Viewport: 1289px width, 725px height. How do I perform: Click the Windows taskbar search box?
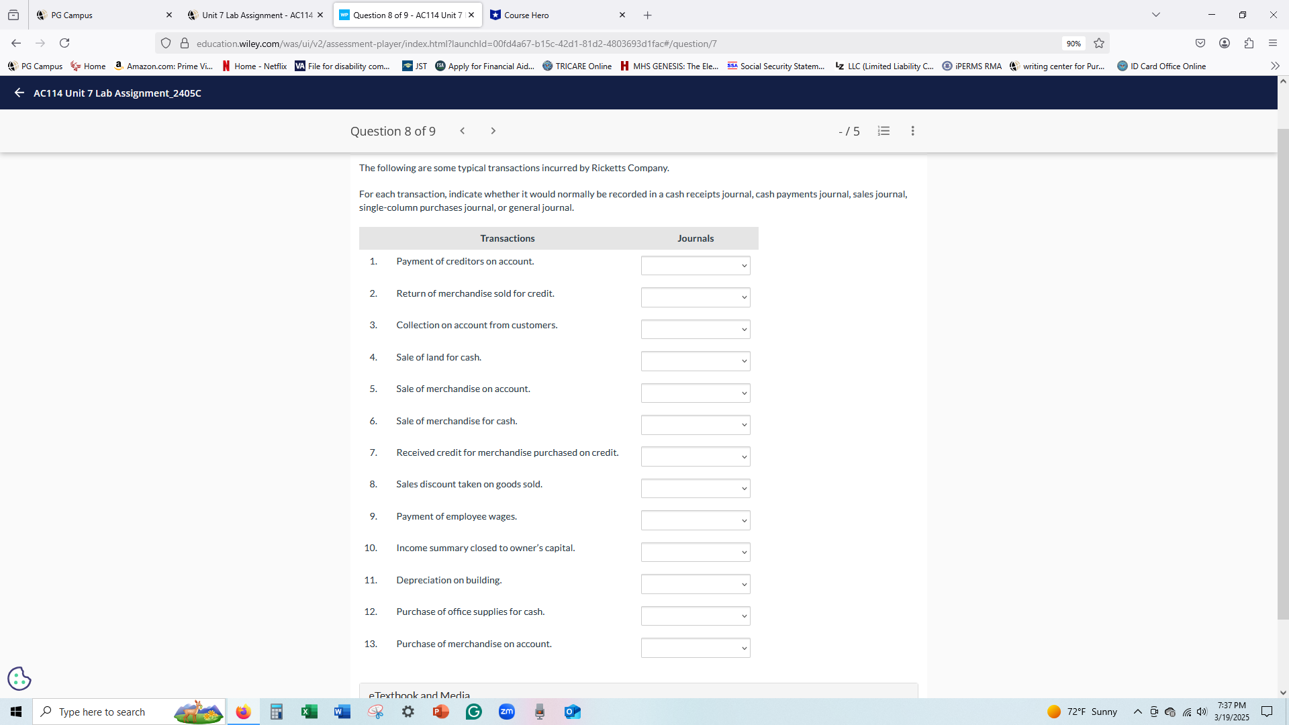[x=102, y=712]
